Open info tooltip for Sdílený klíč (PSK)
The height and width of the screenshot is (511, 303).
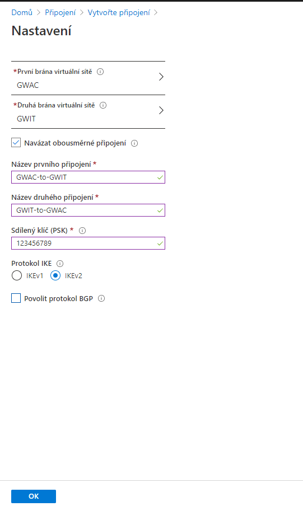coord(82,231)
